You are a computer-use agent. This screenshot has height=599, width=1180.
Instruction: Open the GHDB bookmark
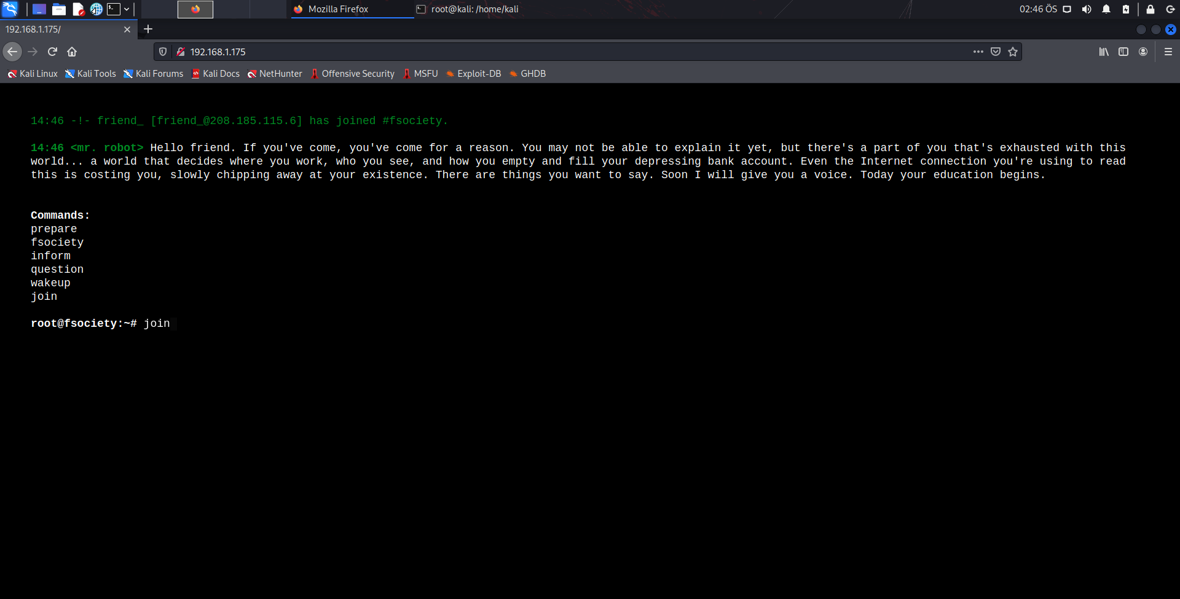[527, 74]
